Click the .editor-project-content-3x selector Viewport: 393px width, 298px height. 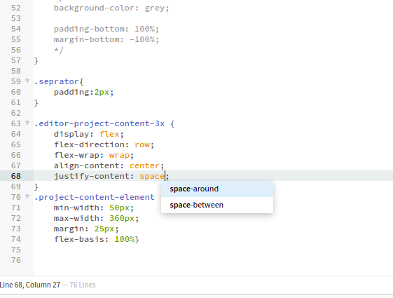(99, 123)
